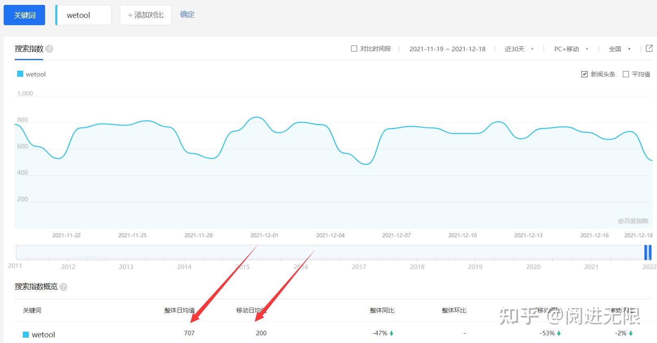This screenshot has height=343, width=657.
Task: Click the 整体同比 column header
Action: [x=382, y=310]
